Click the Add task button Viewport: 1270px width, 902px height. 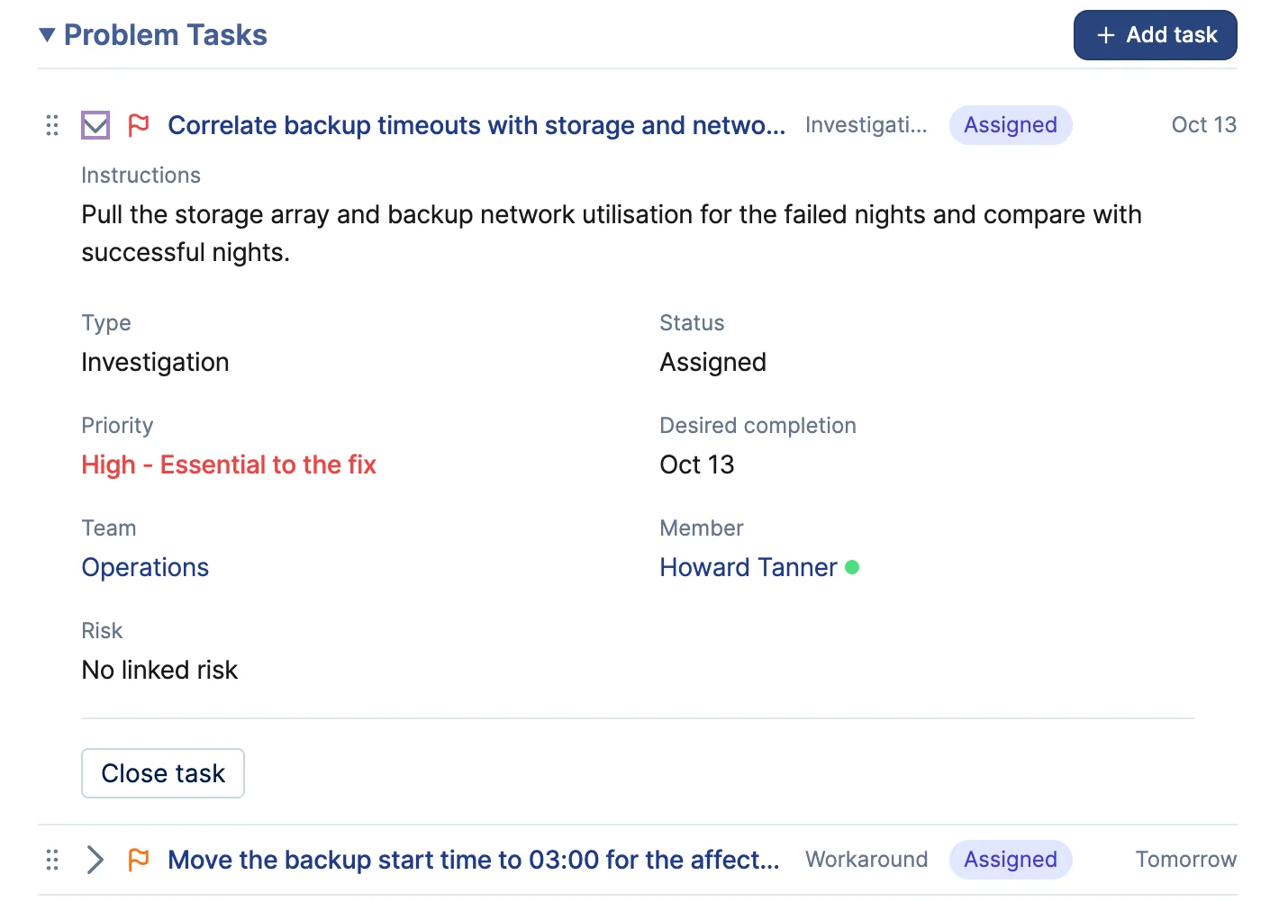[x=1155, y=35]
